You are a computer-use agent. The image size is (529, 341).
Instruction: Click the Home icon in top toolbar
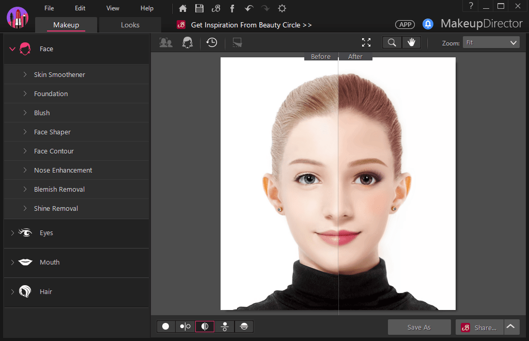click(x=183, y=8)
